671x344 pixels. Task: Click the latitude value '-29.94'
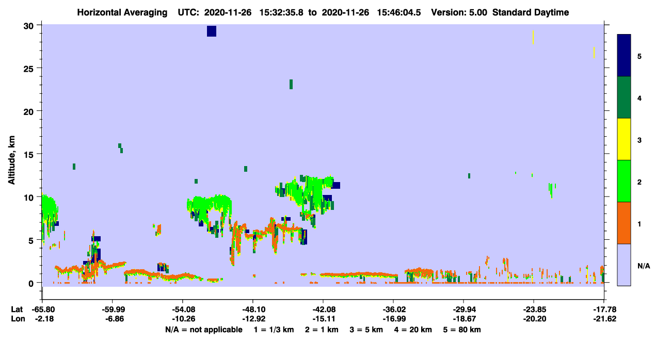point(464,309)
